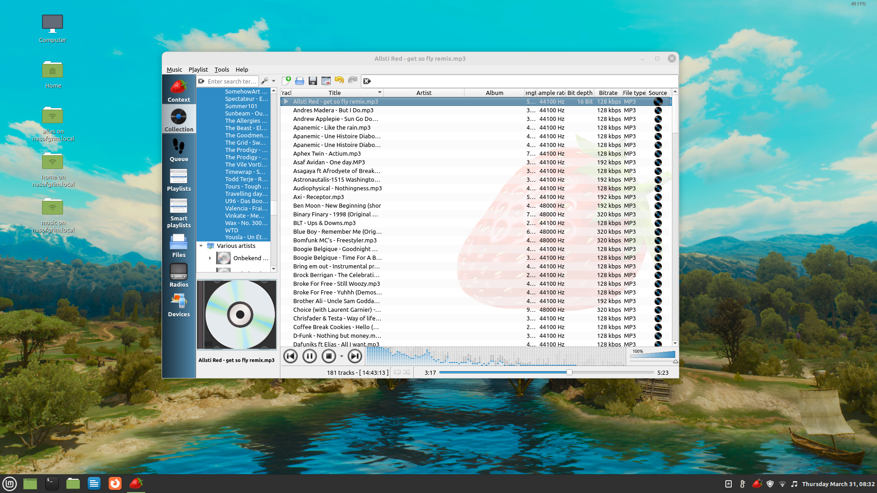Skip to the previous track
The image size is (877, 493).
[x=291, y=356]
